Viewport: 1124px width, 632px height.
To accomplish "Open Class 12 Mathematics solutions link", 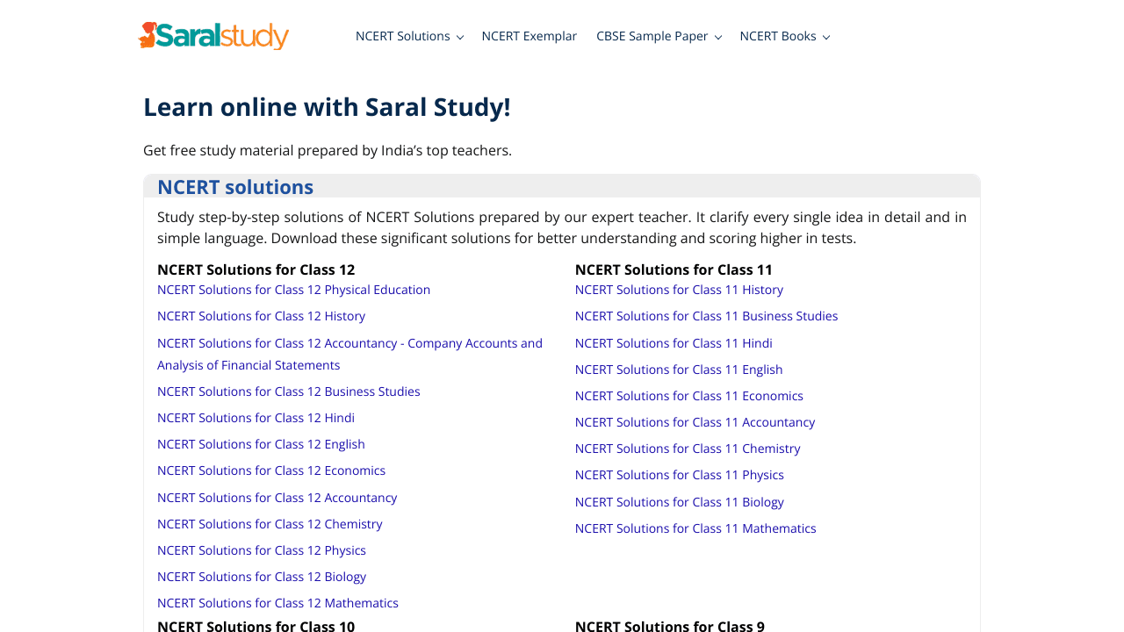I will (277, 603).
